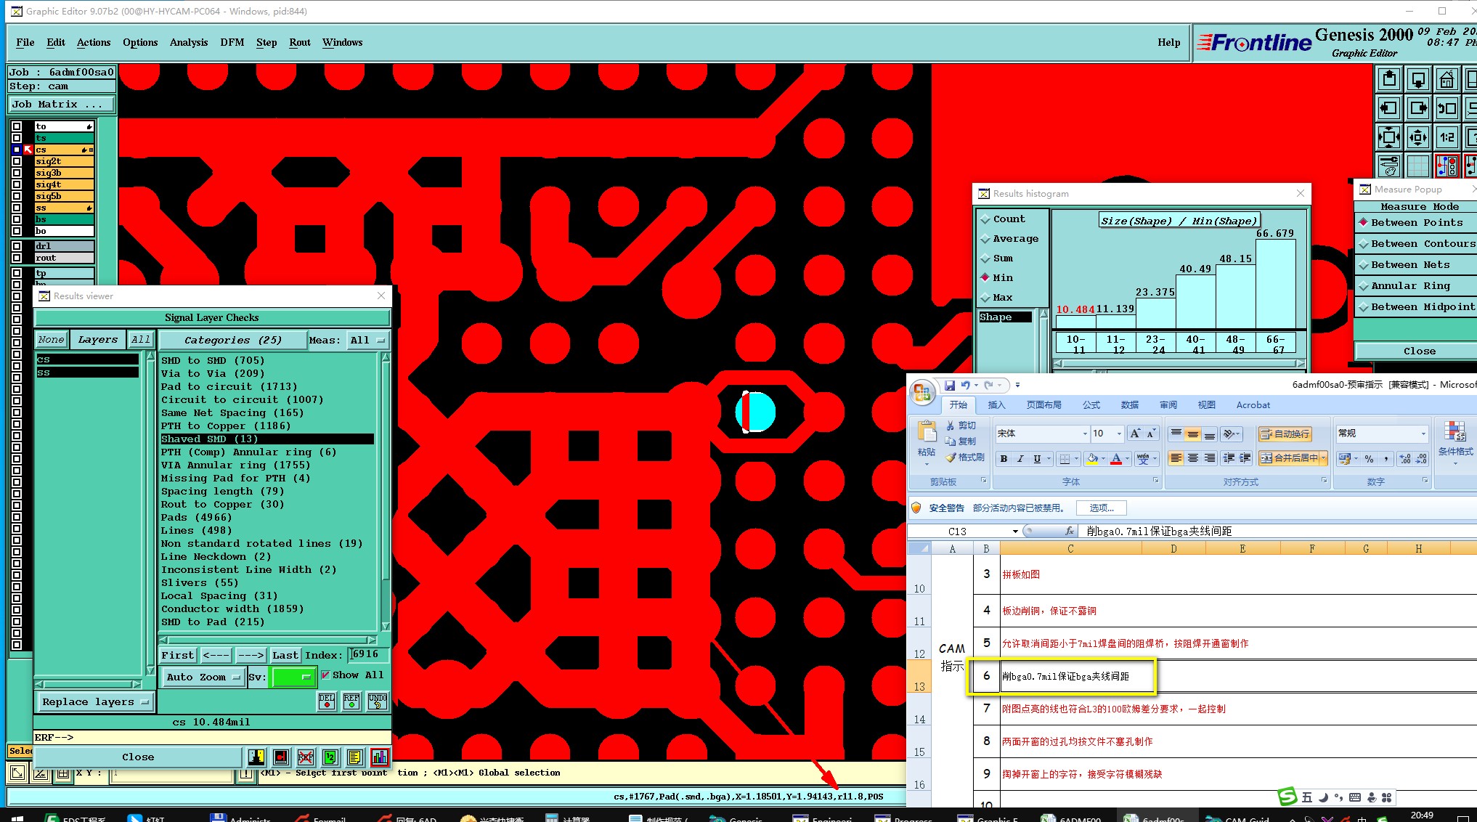Open the Analysis menu
1477x822 pixels.
pos(188,42)
